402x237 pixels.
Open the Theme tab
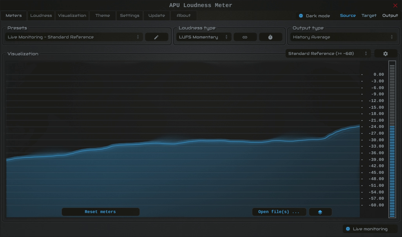103,15
